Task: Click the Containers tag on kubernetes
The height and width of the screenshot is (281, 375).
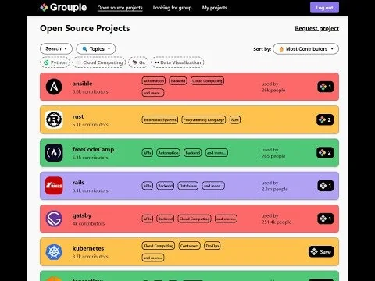Action: (x=190, y=246)
